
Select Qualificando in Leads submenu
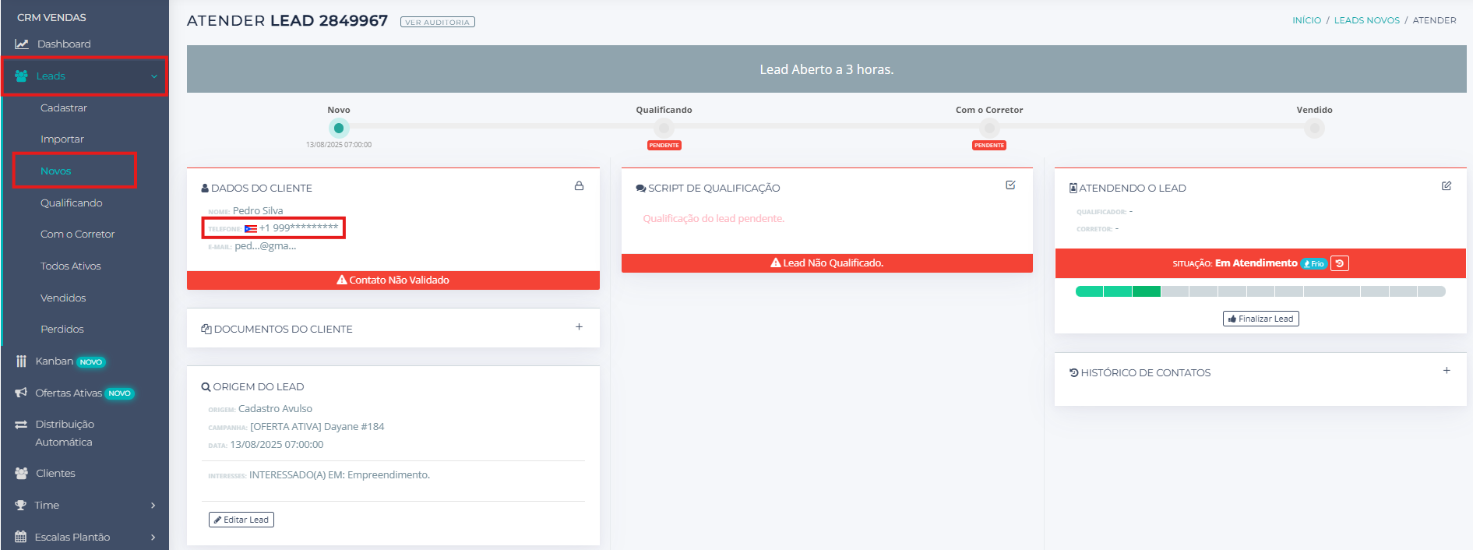[72, 203]
